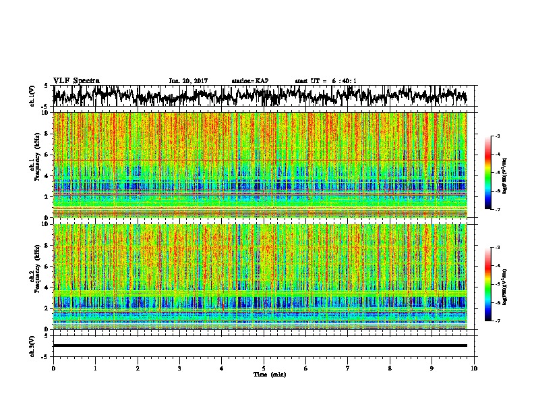Click the "5" tick label on Time axis
The image size is (534, 413).
click(264, 368)
